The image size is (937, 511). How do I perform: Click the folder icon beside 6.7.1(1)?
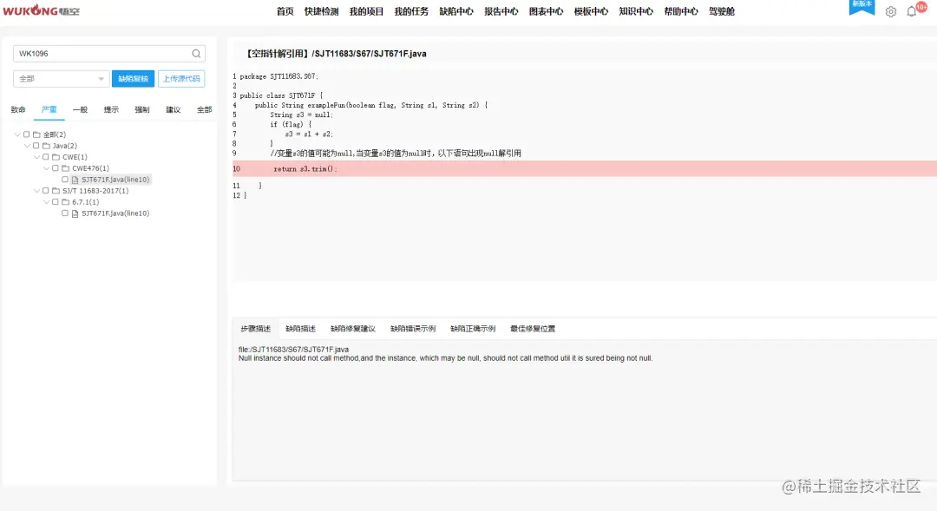(66, 202)
